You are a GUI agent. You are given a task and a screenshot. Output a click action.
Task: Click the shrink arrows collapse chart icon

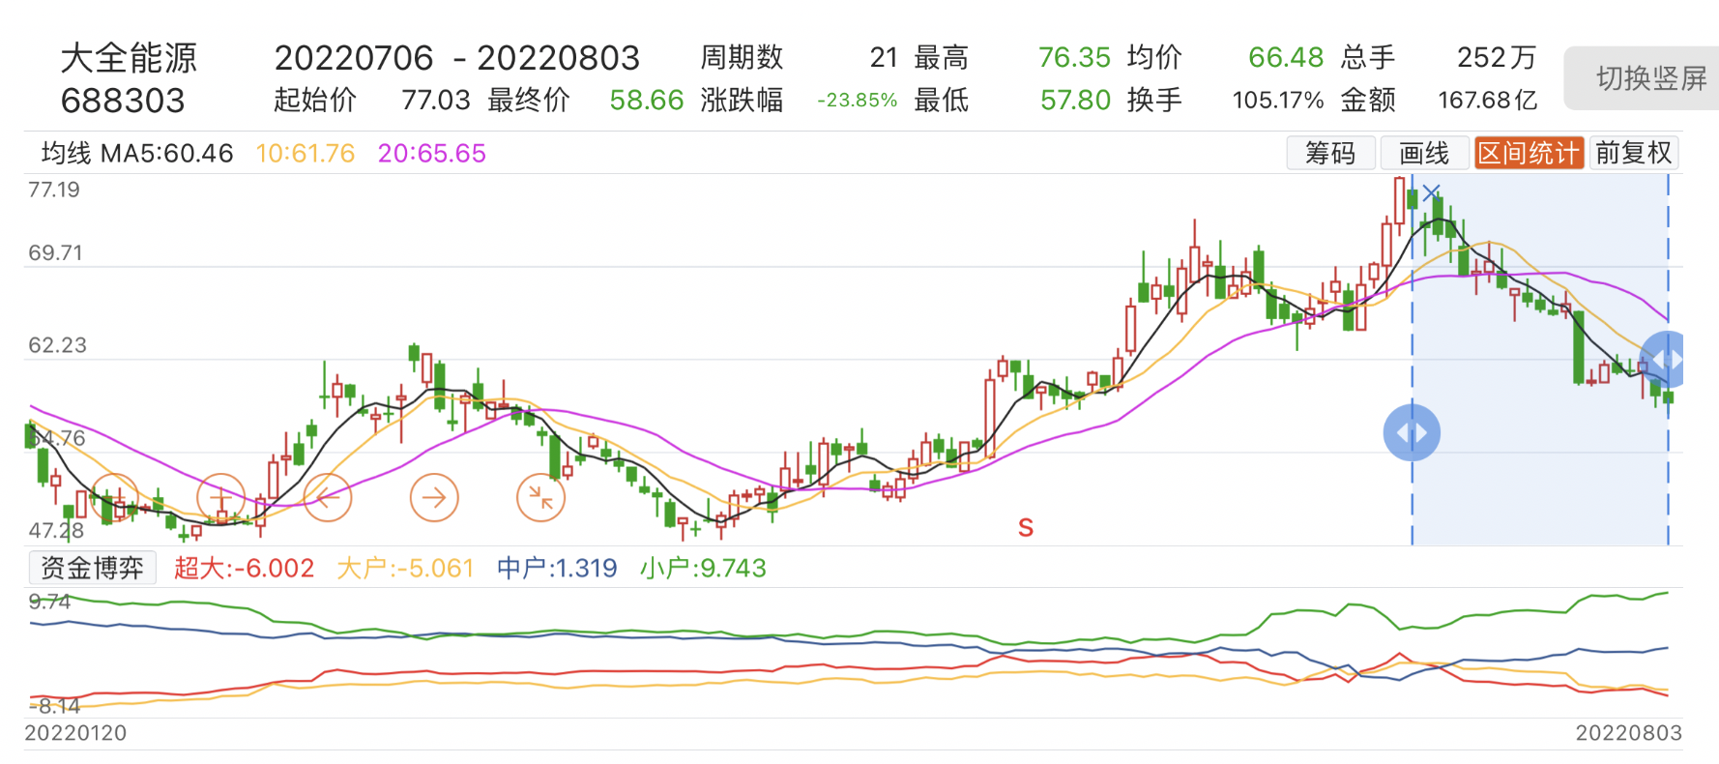tap(540, 498)
